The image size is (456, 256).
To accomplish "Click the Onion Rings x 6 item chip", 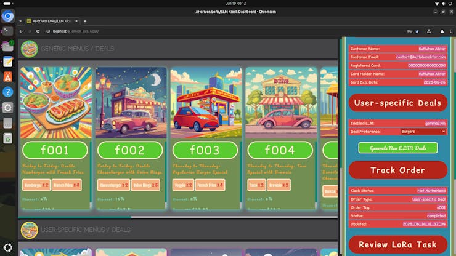I will 145,185.
